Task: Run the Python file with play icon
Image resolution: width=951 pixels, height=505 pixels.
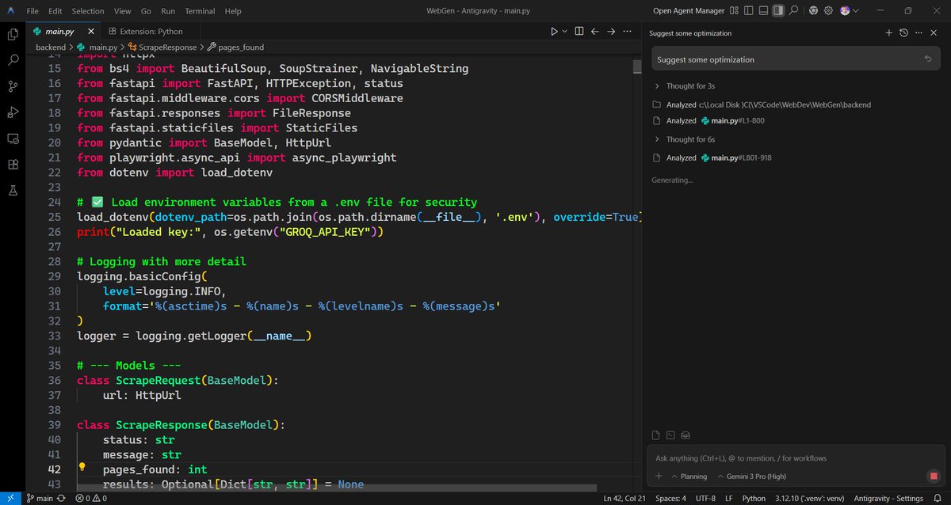Action: [x=554, y=32]
